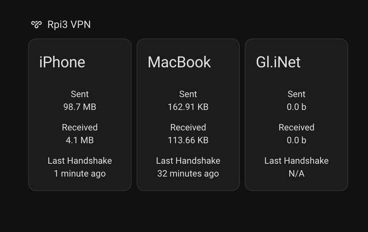Open the MacBook peer card title
The height and width of the screenshot is (232, 368).
tap(179, 62)
